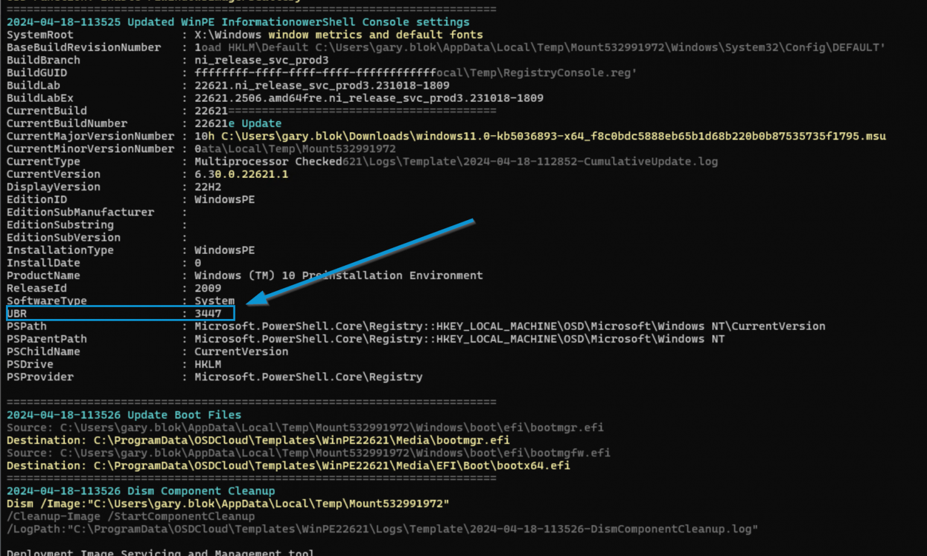The image size is (927, 556).
Task: Click the ReleaseId 2009 entry
Action: point(208,288)
